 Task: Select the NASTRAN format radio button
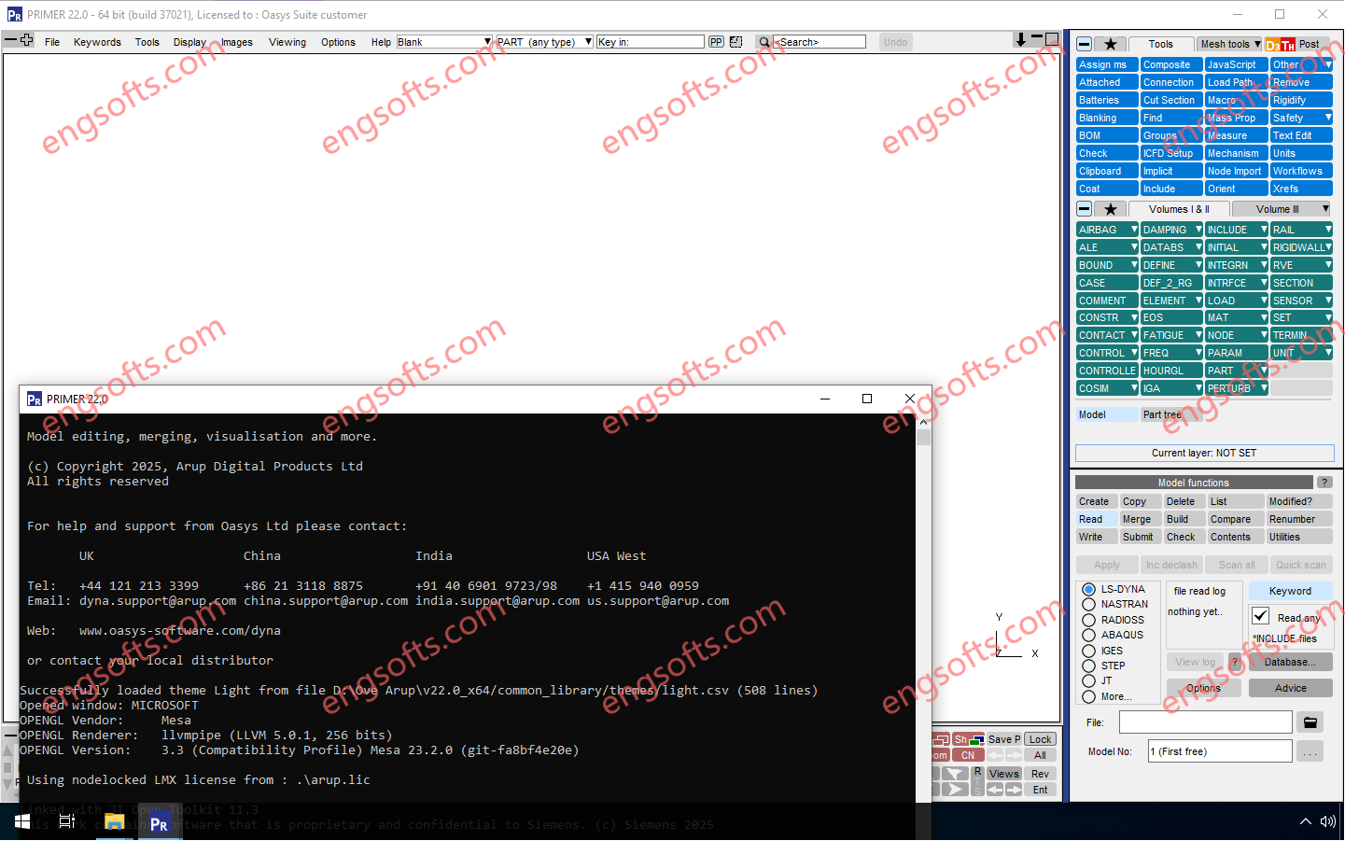(1088, 604)
